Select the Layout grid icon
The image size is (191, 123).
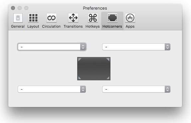[x=33, y=18]
